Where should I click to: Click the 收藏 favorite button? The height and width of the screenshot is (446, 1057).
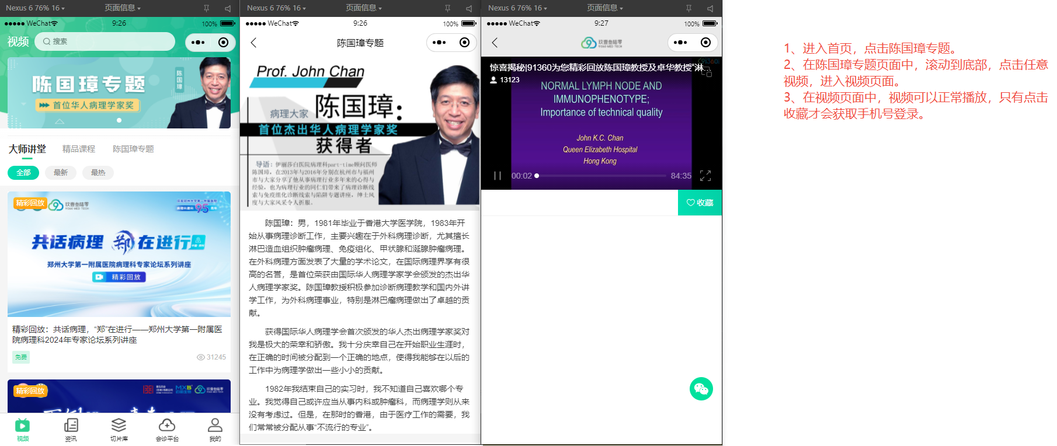pos(700,203)
